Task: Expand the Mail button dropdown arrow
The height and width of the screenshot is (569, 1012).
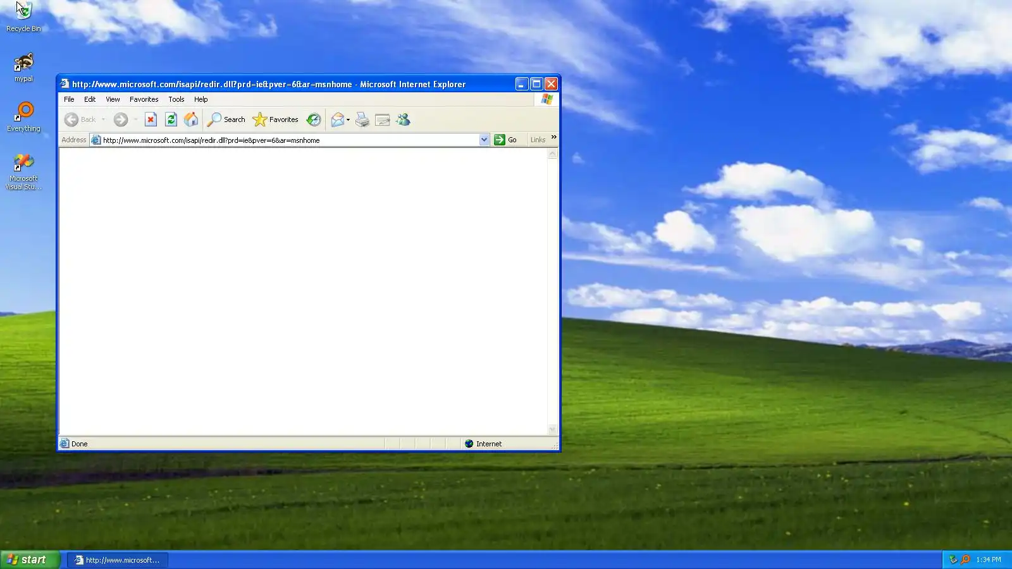Action: click(x=348, y=119)
